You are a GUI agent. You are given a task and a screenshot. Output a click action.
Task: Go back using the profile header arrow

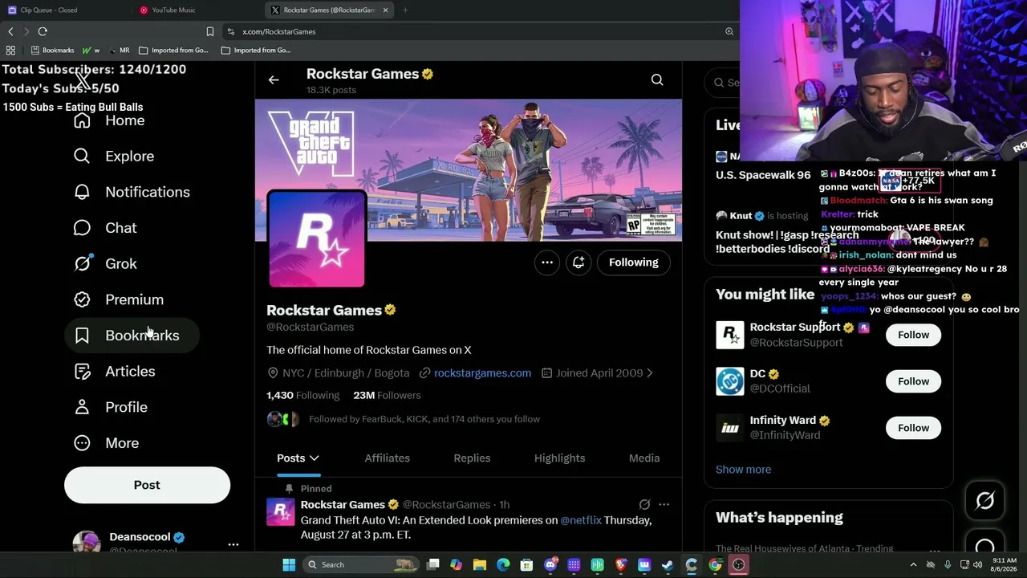coord(274,79)
